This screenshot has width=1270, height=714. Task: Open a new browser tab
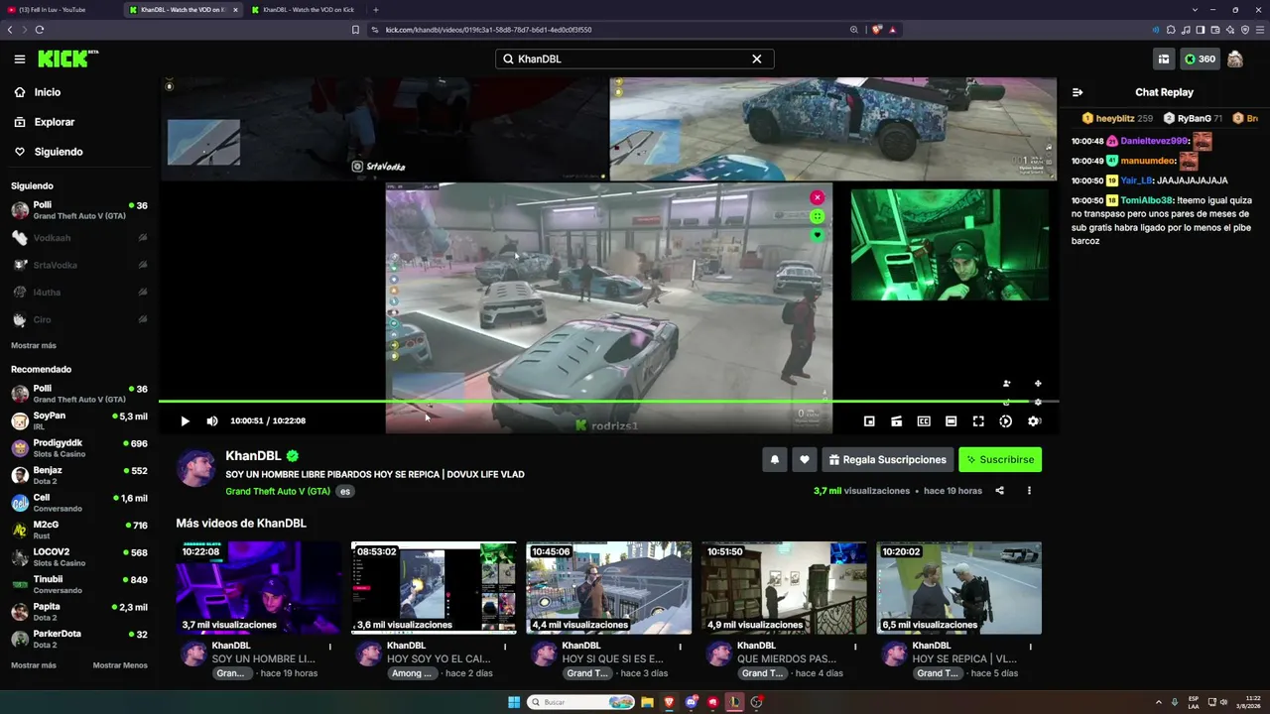[375, 10]
